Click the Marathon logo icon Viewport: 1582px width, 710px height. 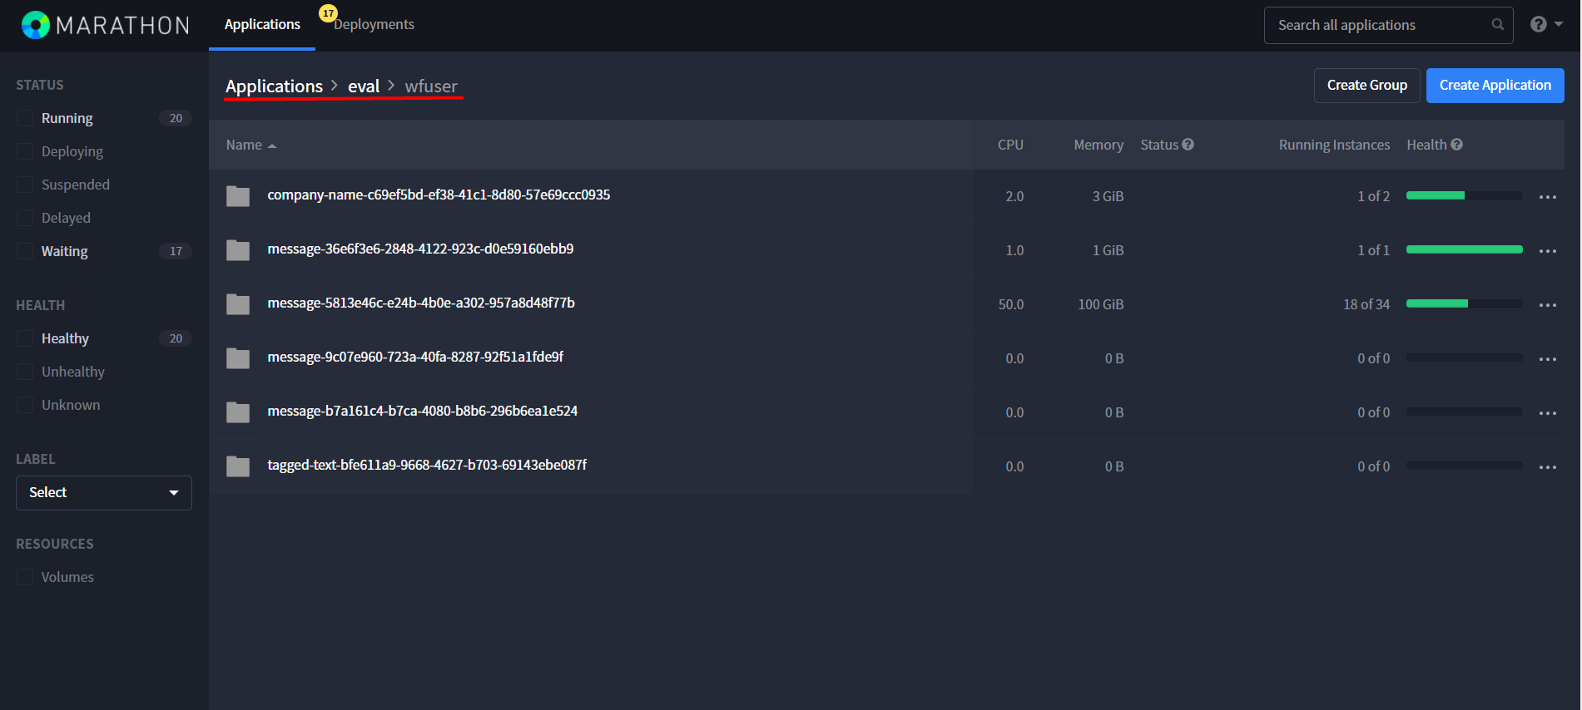pyautogui.click(x=36, y=25)
